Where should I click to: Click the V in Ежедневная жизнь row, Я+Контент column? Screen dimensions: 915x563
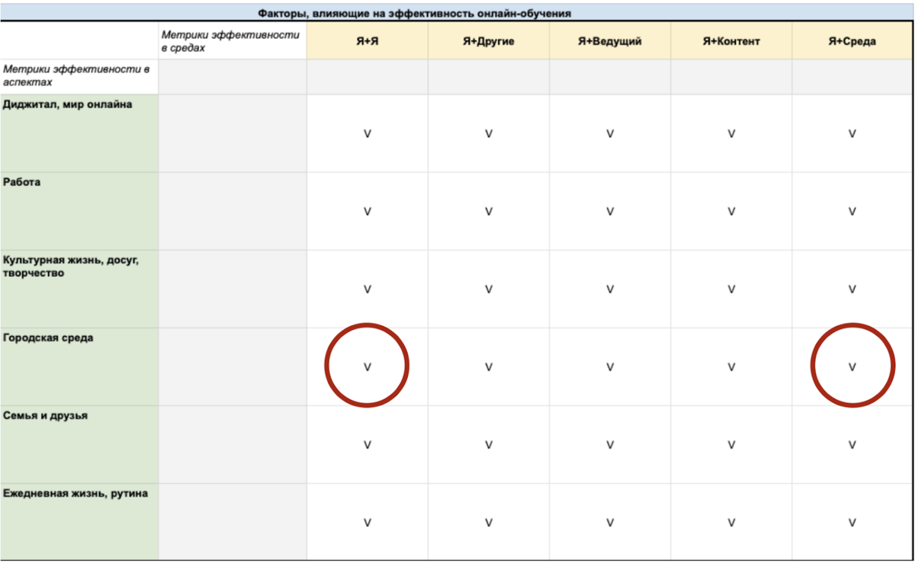pyautogui.click(x=731, y=523)
